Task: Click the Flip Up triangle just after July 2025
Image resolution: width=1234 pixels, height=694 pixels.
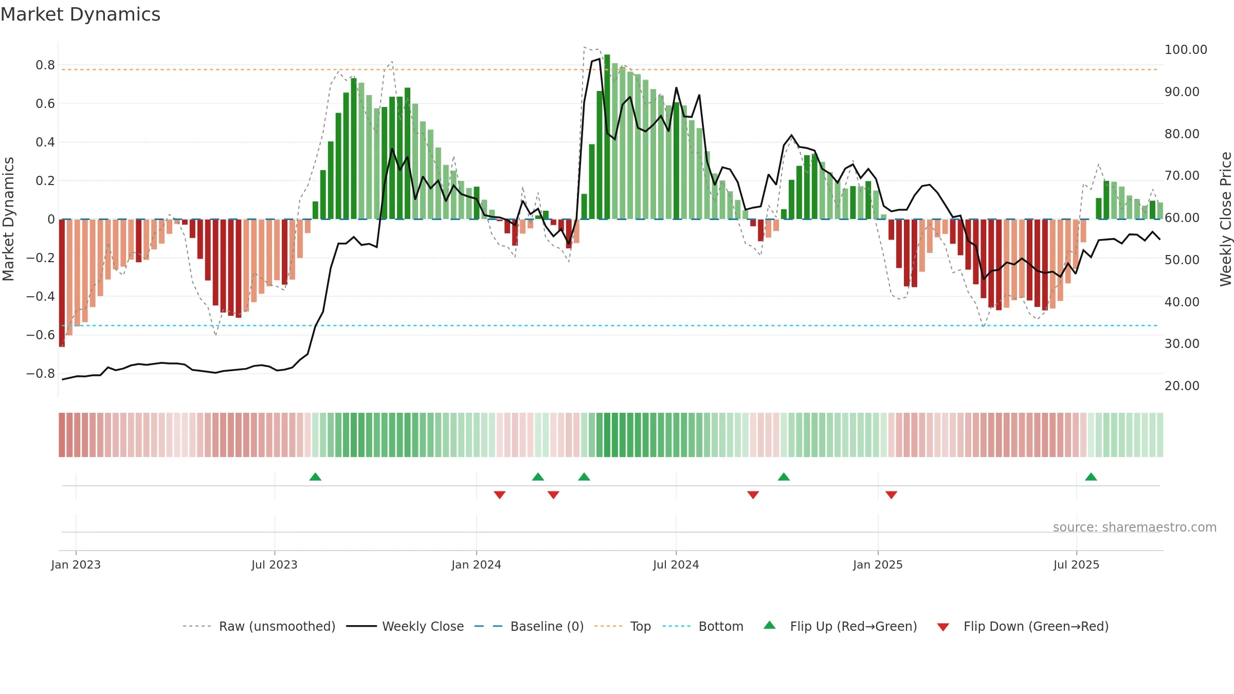Action: [x=1091, y=477]
